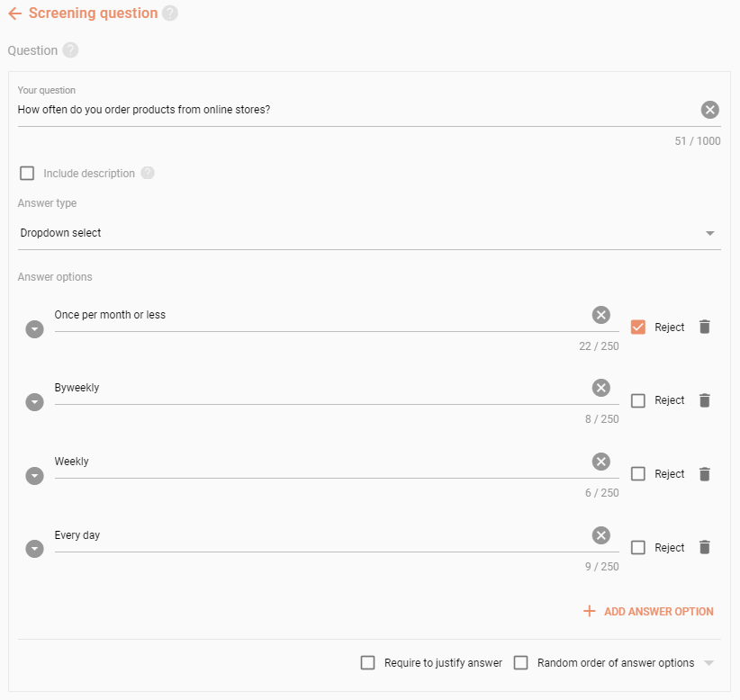740x700 pixels.
Task: Expand arrow menu beside 'Byweekly' option
Action: point(34,402)
